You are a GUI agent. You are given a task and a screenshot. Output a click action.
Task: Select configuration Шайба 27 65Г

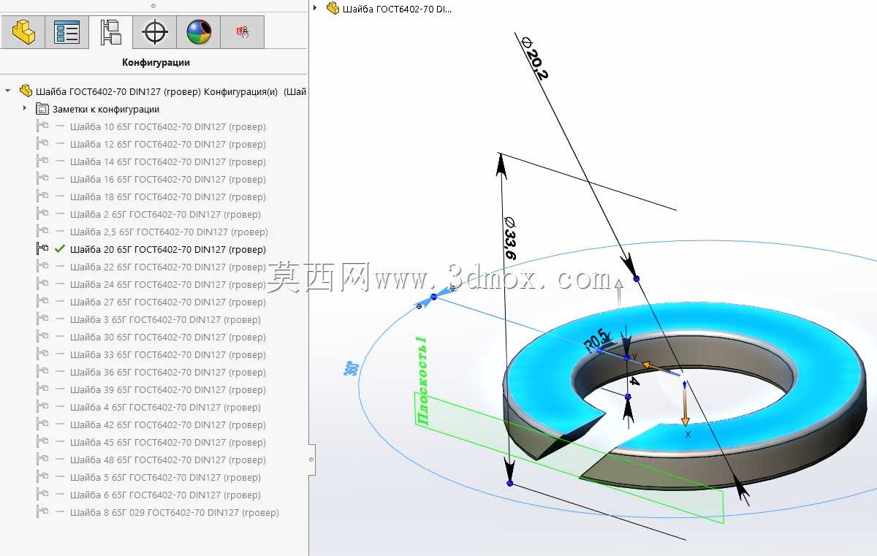[x=168, y=302]
